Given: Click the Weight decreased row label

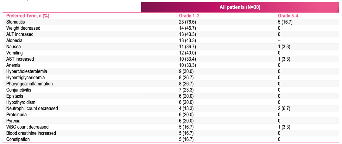Looking at the screenshot, I should click(x=23, y=28).
